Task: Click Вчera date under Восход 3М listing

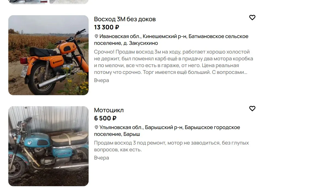Action: [101, 80]
